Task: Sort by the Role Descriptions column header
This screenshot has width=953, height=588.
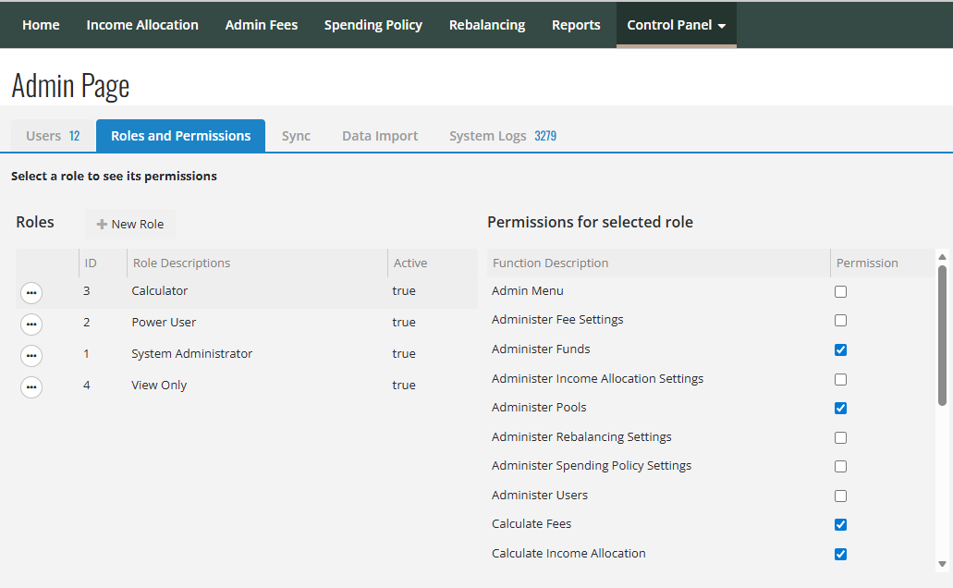Action: pos(257,263)
